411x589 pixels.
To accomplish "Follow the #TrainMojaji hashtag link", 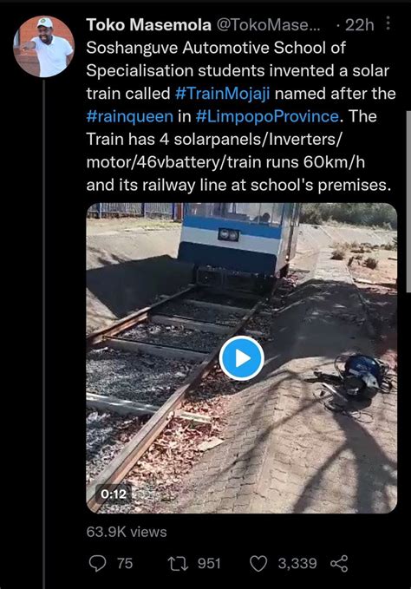I will click(x=222, y=93).
